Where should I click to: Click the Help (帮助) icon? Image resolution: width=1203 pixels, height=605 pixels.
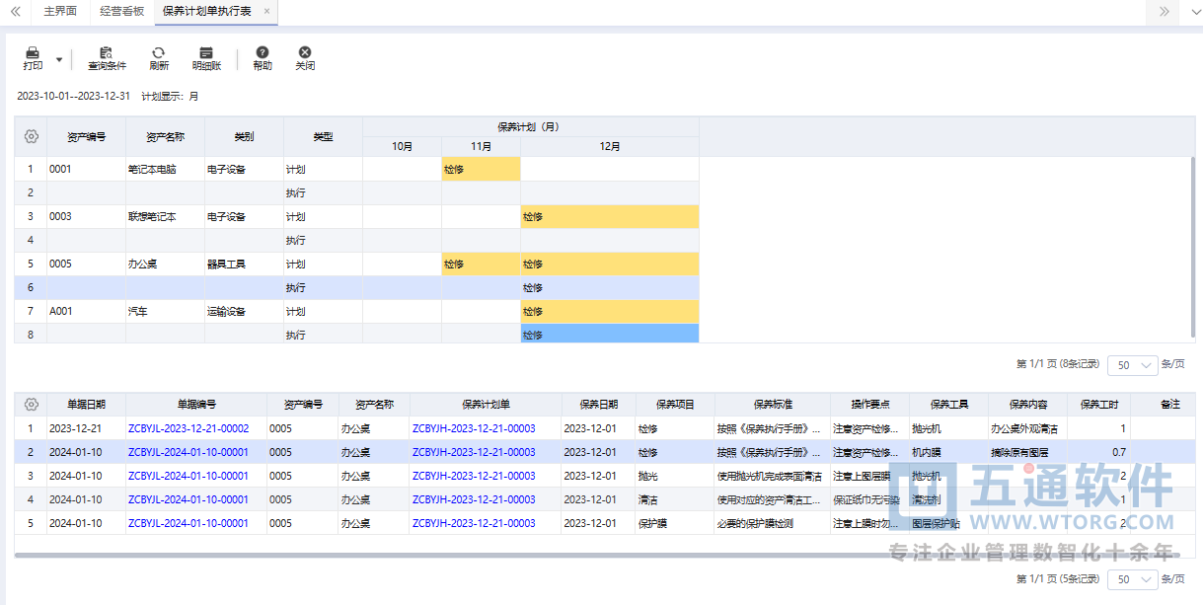pos(263,58)
